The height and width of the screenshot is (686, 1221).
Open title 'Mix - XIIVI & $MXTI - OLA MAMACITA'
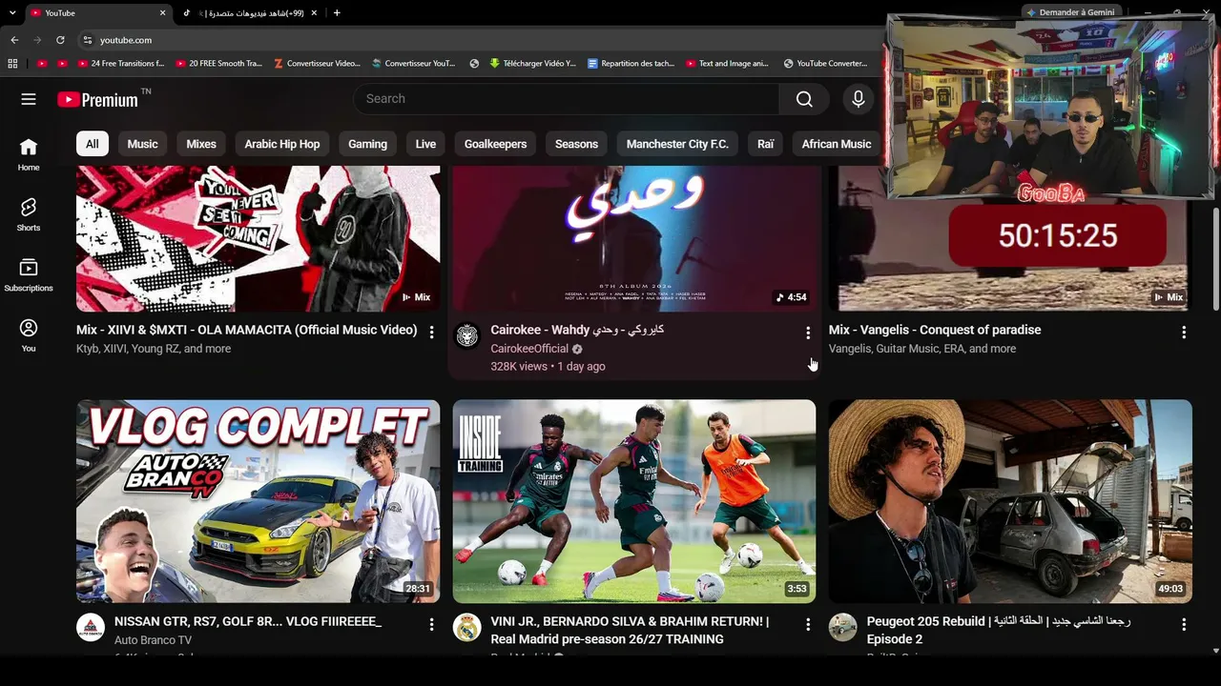click(x=247, y=330)
